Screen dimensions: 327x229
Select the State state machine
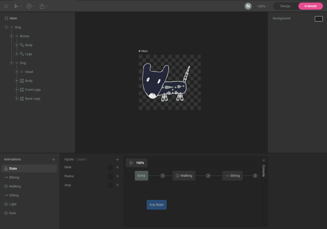pyautogui.click(x=29, y=169)
